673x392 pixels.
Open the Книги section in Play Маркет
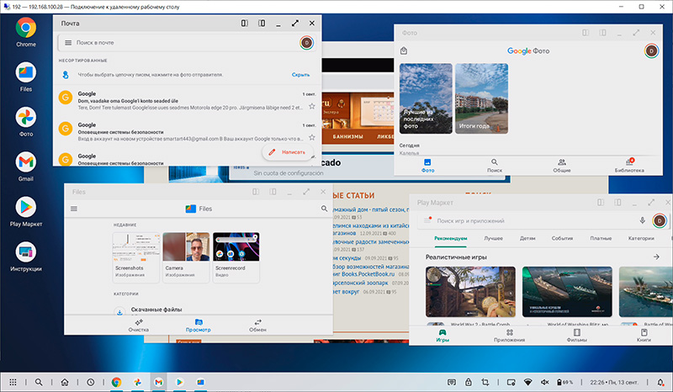[x=644, y=336]
